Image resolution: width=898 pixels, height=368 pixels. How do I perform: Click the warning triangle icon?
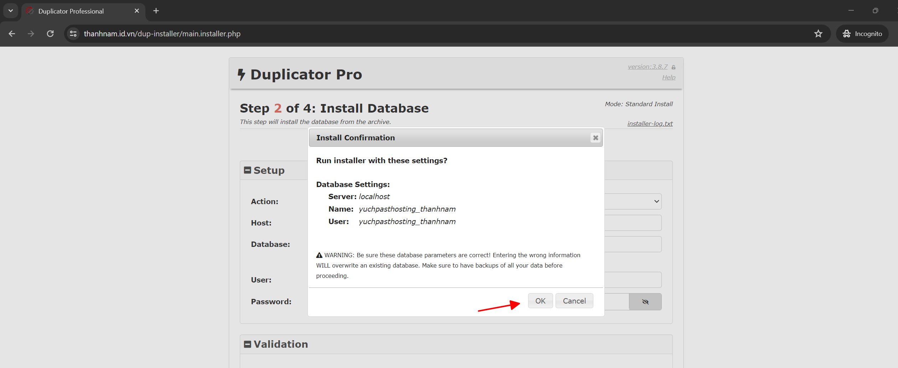tap(319, 255)
